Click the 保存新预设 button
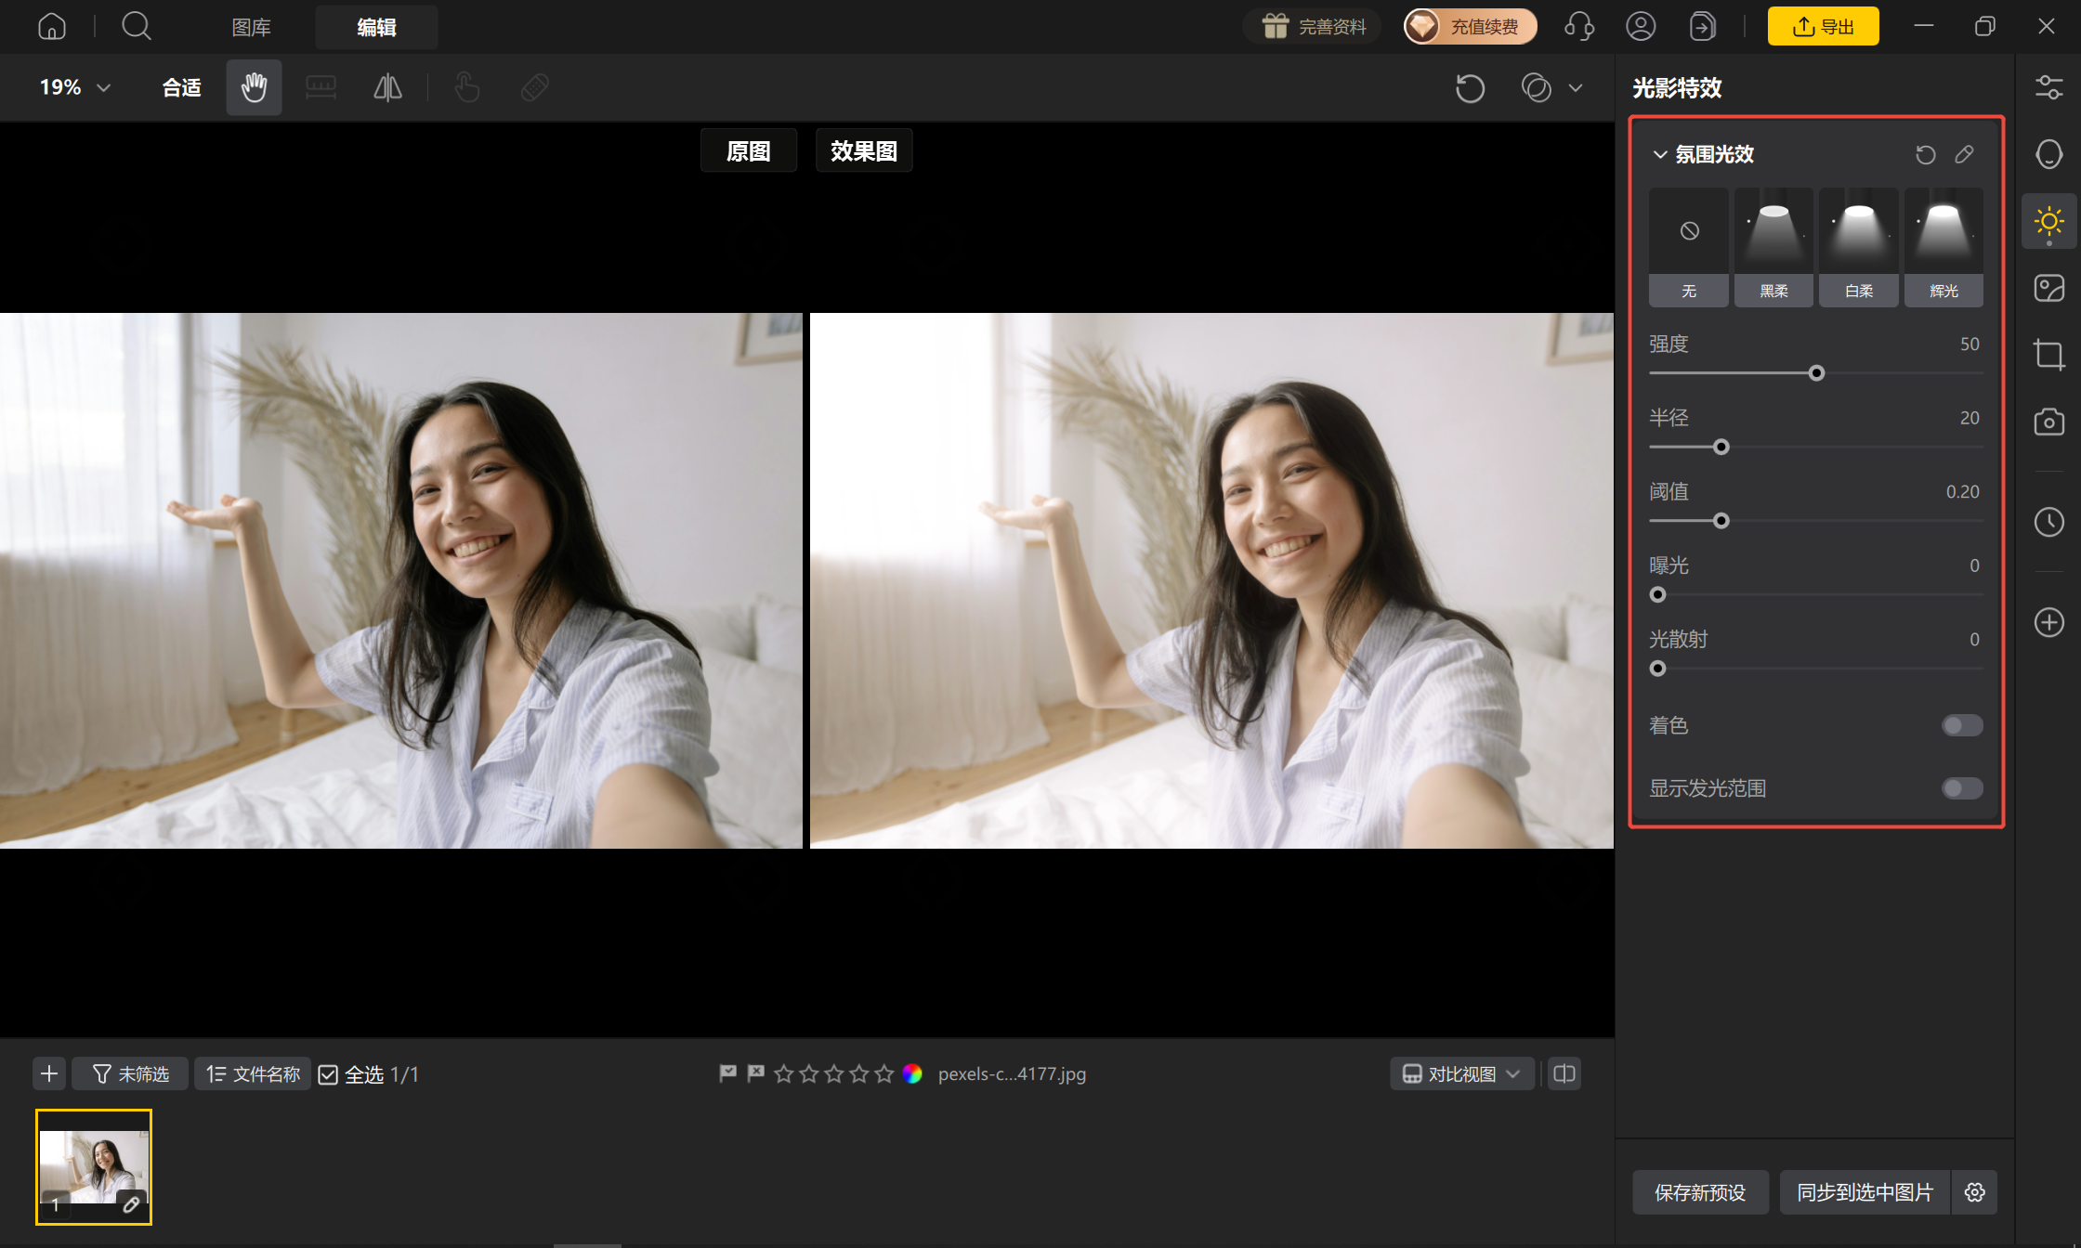The image size is (2081, 1248). (1700, 1192)
